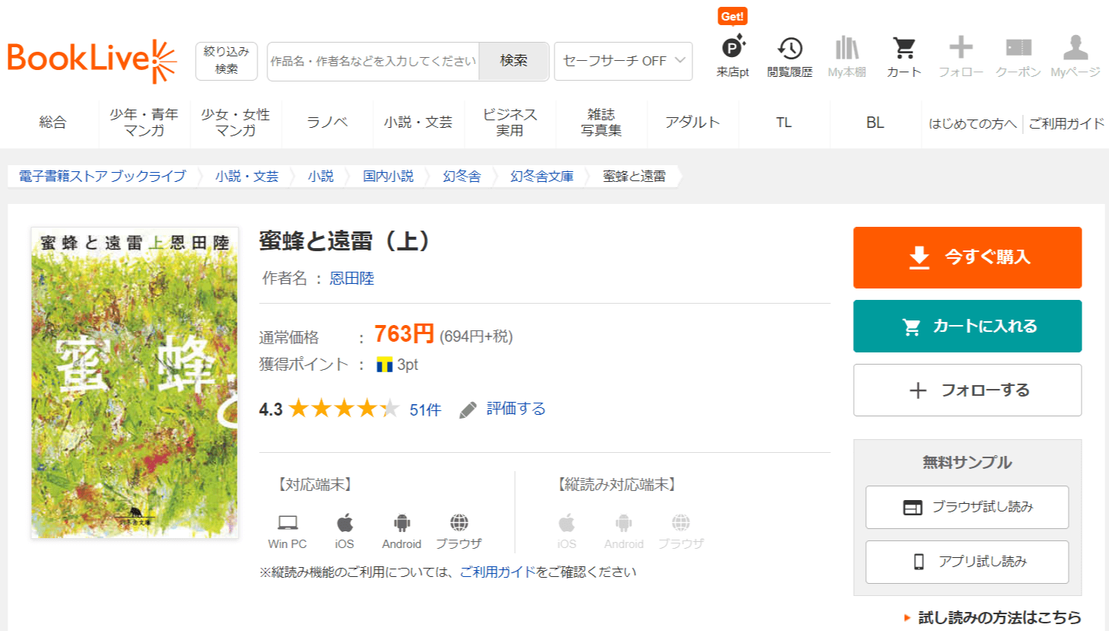Click the author link 恩田陸
This screenshot has height=631, width=1109.
point(351,279)
